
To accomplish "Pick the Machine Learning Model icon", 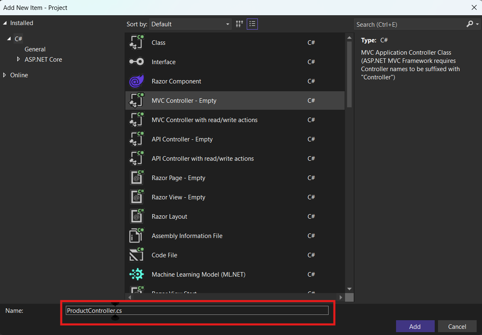I will [137, 275].
